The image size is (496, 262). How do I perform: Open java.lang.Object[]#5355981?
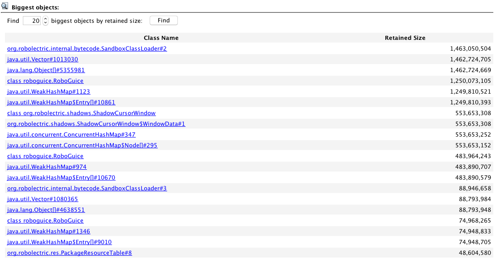[46, 70]
